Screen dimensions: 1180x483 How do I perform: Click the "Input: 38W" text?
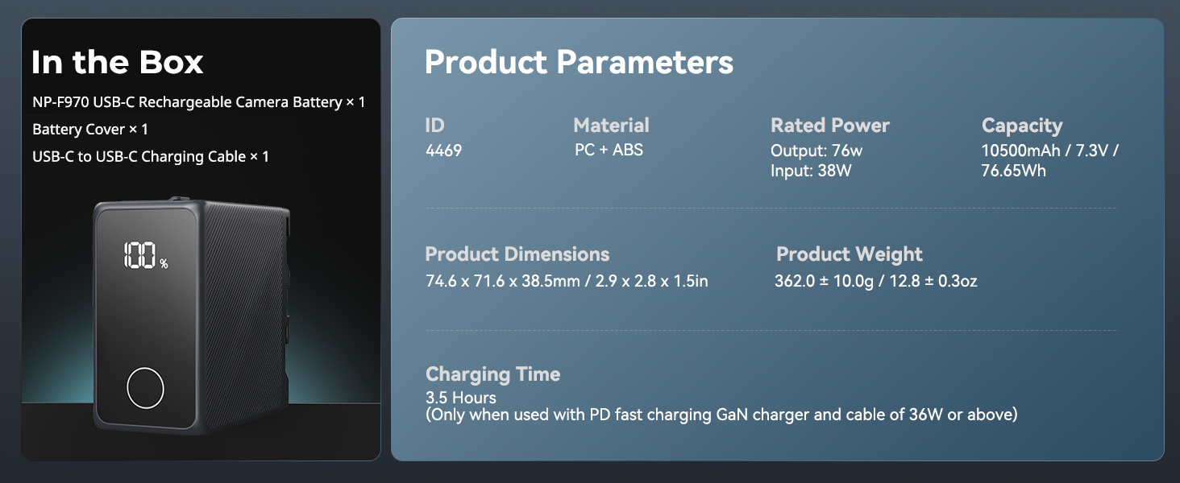[811, 171]
